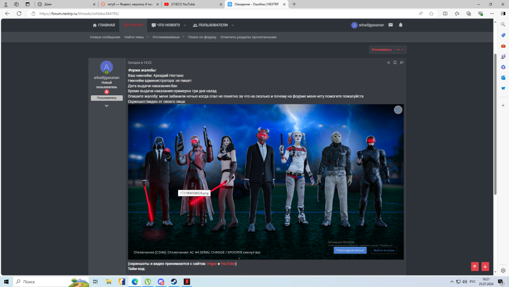Expand user info chevron under arkadijgasanan
509x287 pixels.
107,106
